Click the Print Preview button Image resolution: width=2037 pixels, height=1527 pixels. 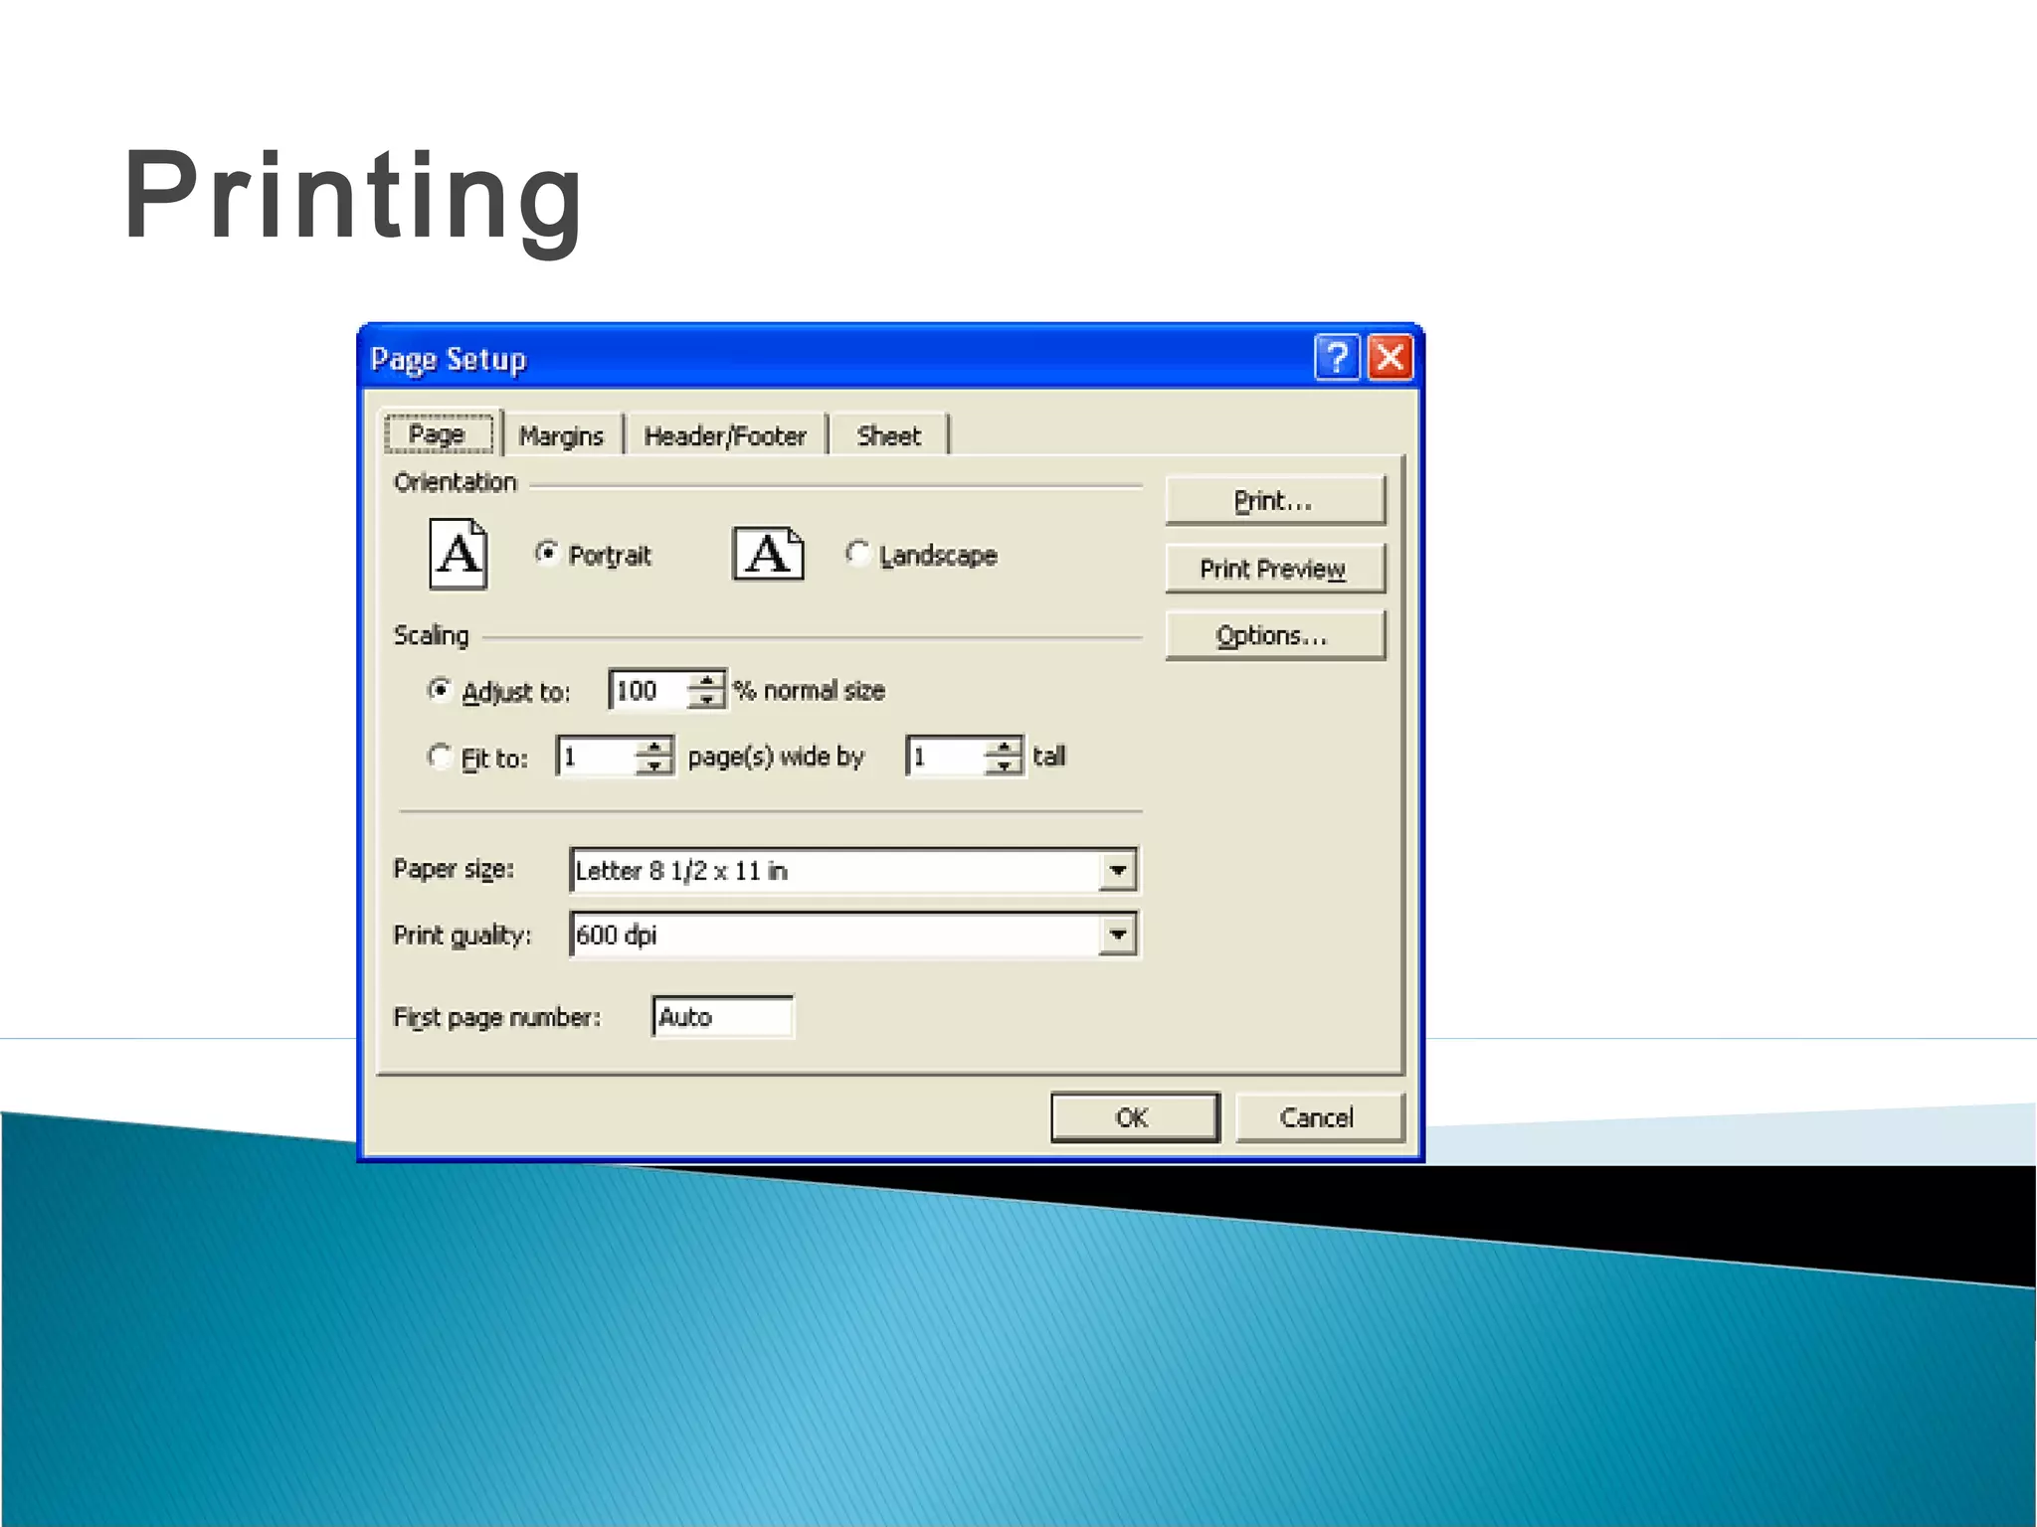click(x=1274, y=569)
